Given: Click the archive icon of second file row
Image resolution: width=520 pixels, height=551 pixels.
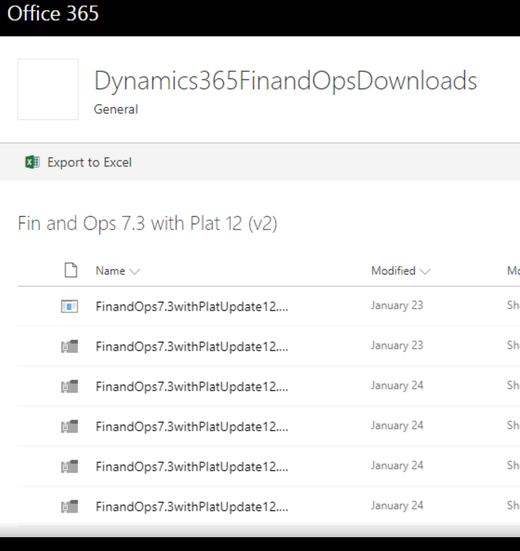Looking at the screenshot, I should tap(70, 346).
